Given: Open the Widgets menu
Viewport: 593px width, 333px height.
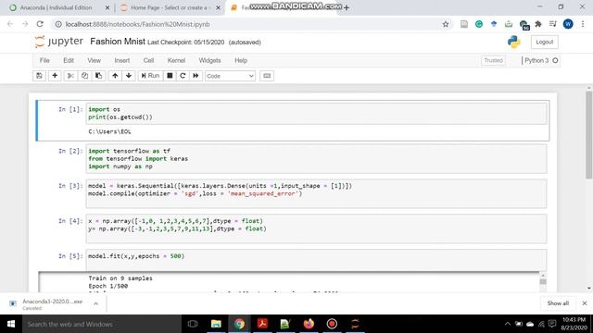Looking at the screenshot, I should pyautogui.click(x=209, y=60).
